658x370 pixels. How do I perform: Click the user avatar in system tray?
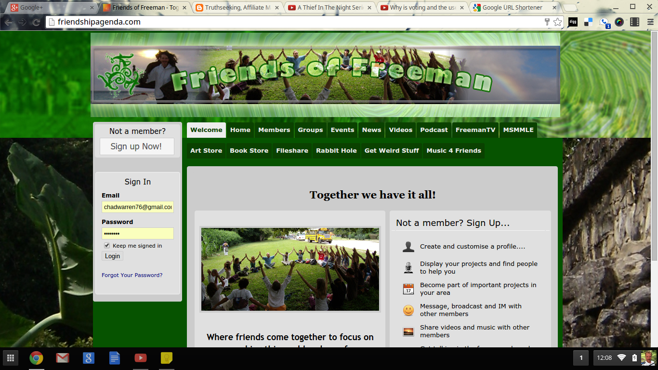(x=648, y=358)
